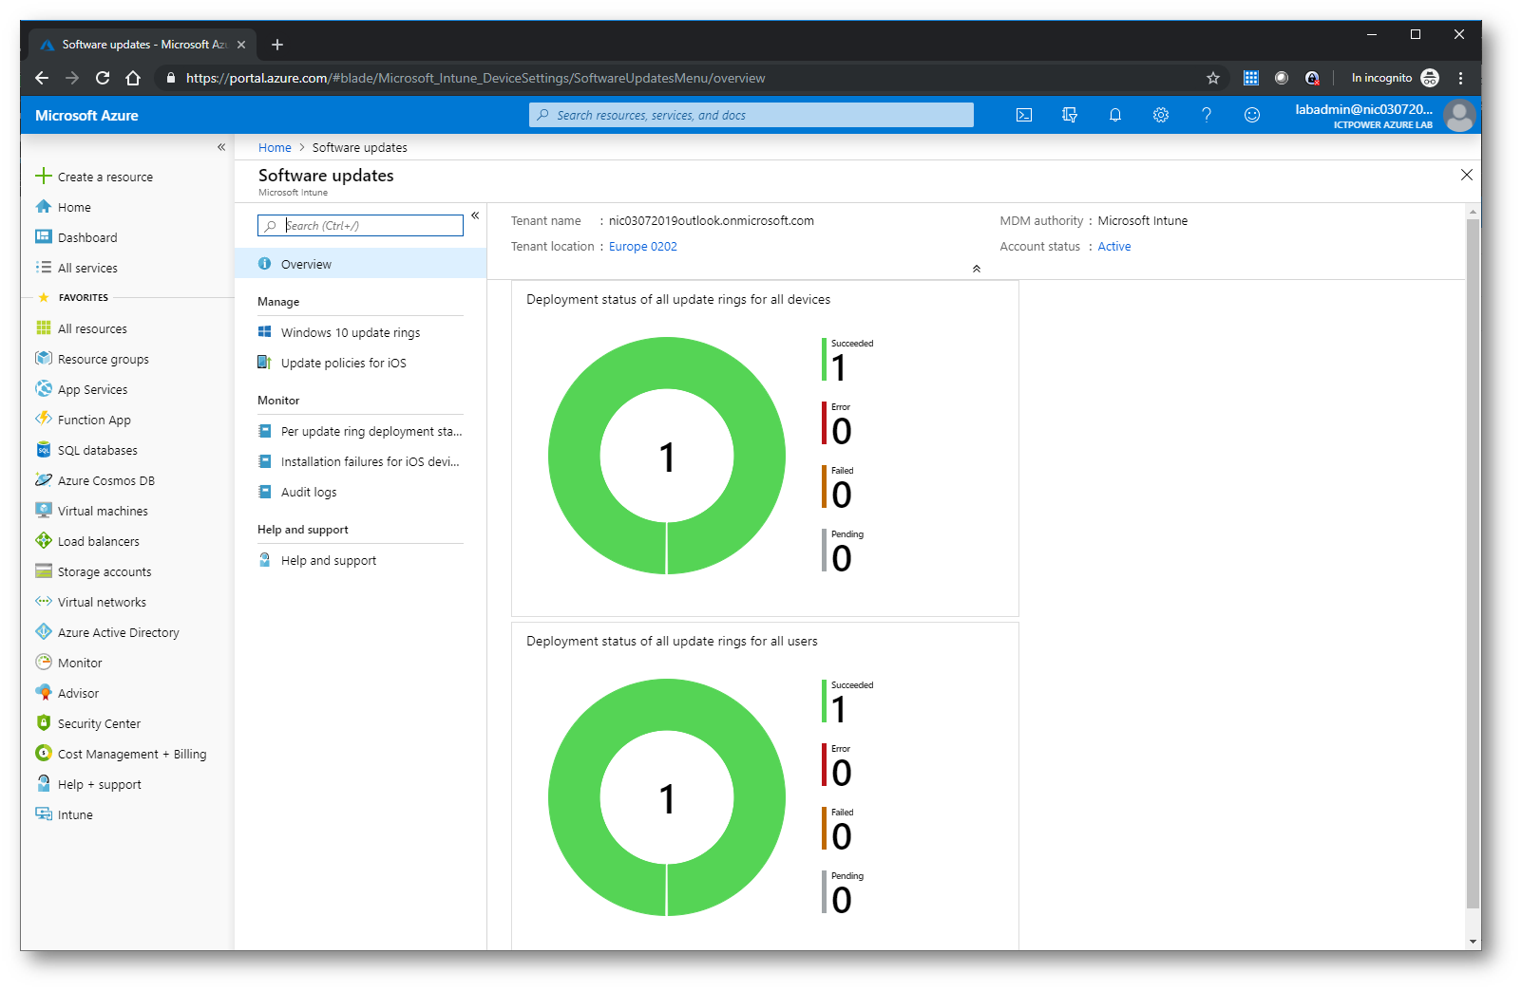Open Chrome's three-dot menu
The height and width of the screenshot is (991, 1522).
tap(1461, 78)
